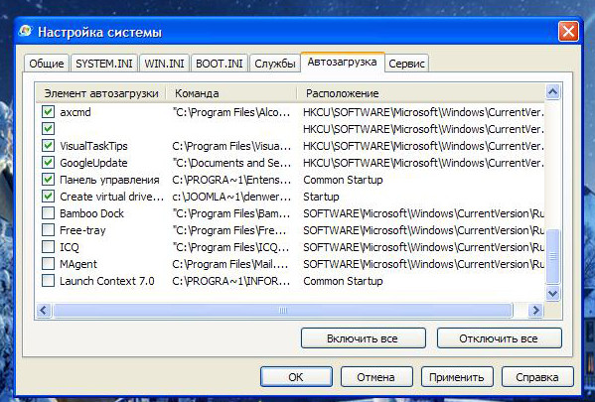Click the right arrow of horizontal scrollbar

point(535,311)
